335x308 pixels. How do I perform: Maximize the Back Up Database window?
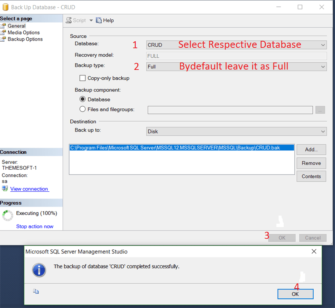click(300, 7)
